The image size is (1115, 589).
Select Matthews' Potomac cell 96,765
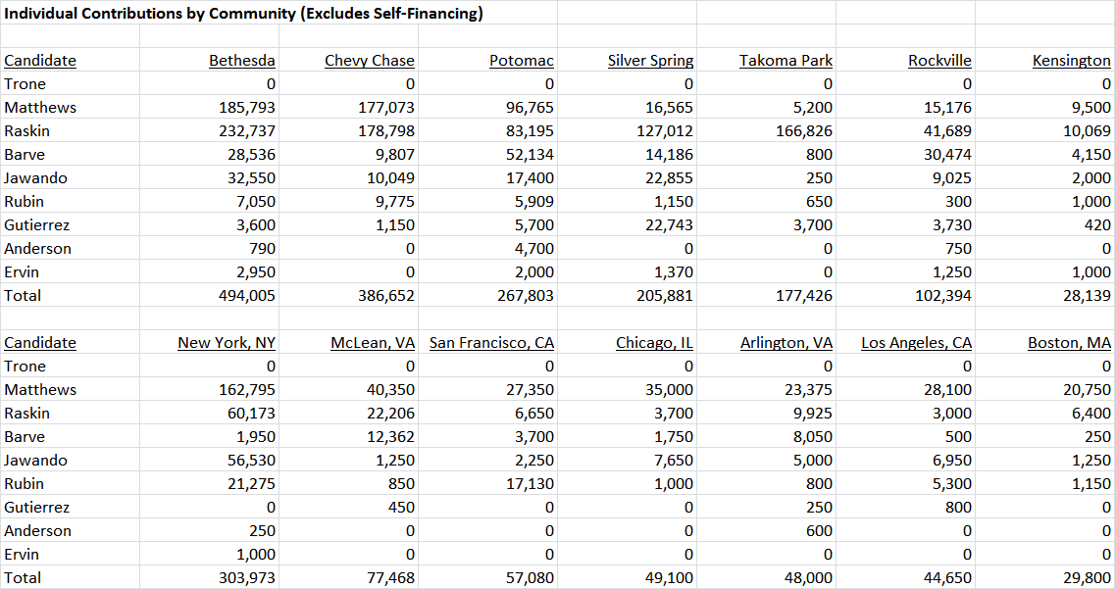click(x=529, y=107)
